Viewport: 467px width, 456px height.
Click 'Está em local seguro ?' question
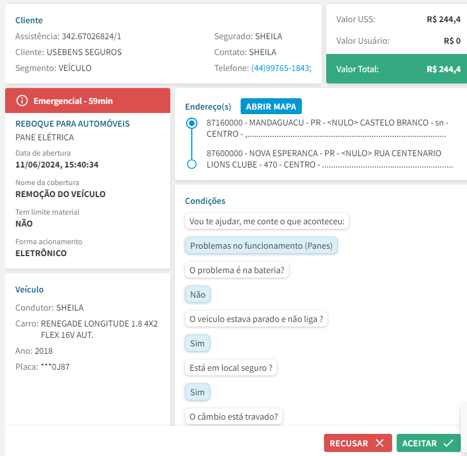coord(231,368)
